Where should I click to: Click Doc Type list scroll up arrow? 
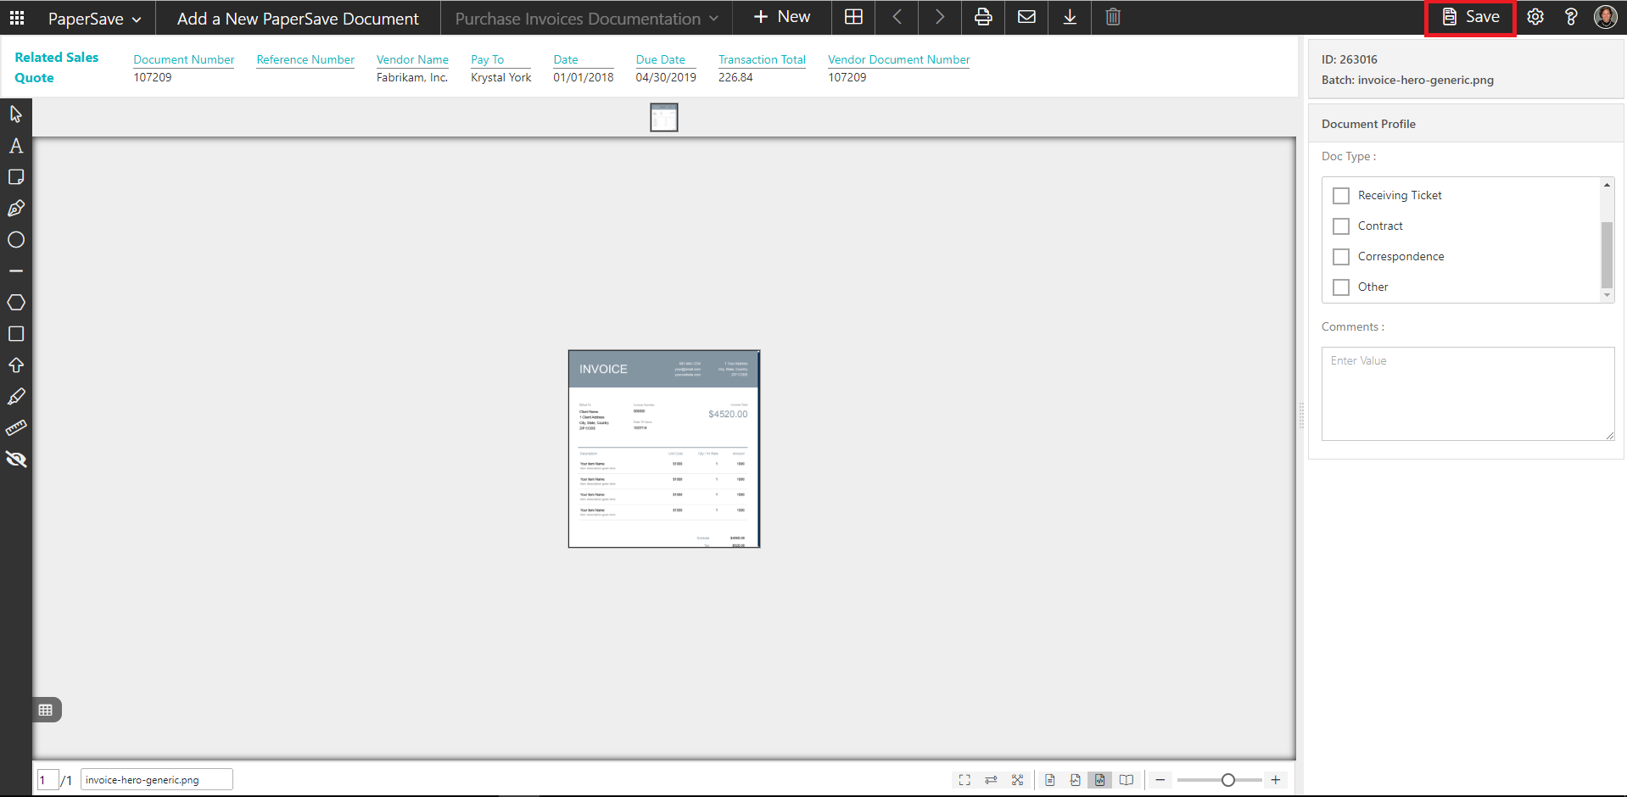click(1607, 185)
